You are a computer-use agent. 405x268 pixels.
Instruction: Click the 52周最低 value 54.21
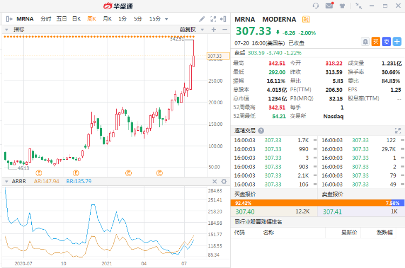(279, 116)
